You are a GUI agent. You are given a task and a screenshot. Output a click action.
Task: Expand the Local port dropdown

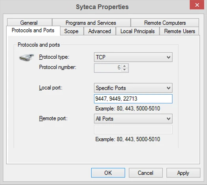[x=133, y=88]
